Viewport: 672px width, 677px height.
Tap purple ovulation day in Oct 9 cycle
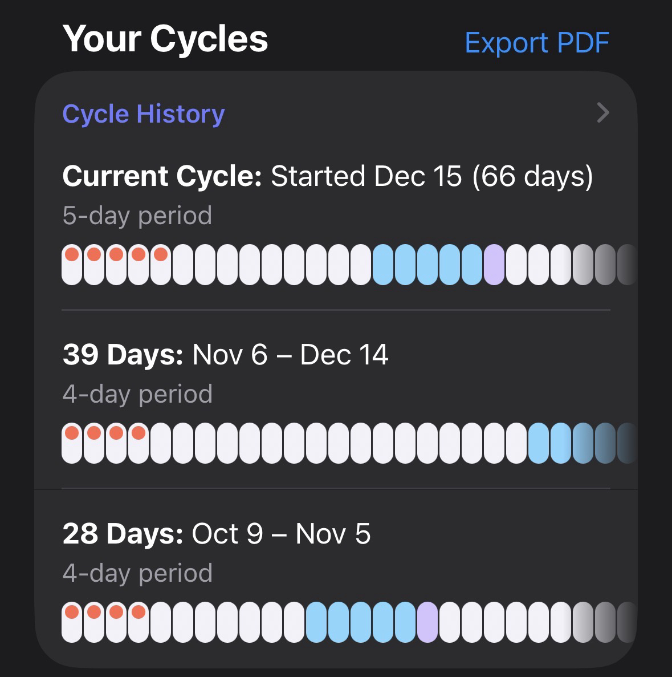pos(427,622)
